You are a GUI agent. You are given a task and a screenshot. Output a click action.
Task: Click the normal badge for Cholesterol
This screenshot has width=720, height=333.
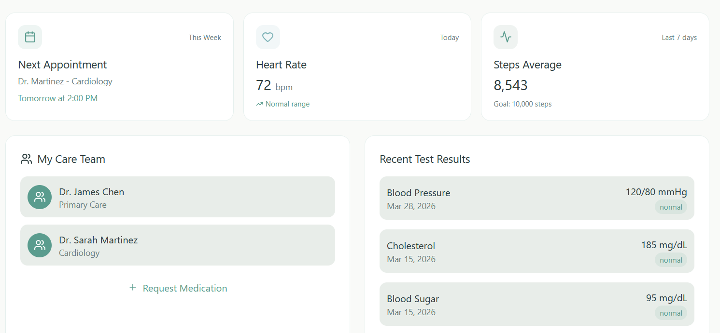click(671, 260)
